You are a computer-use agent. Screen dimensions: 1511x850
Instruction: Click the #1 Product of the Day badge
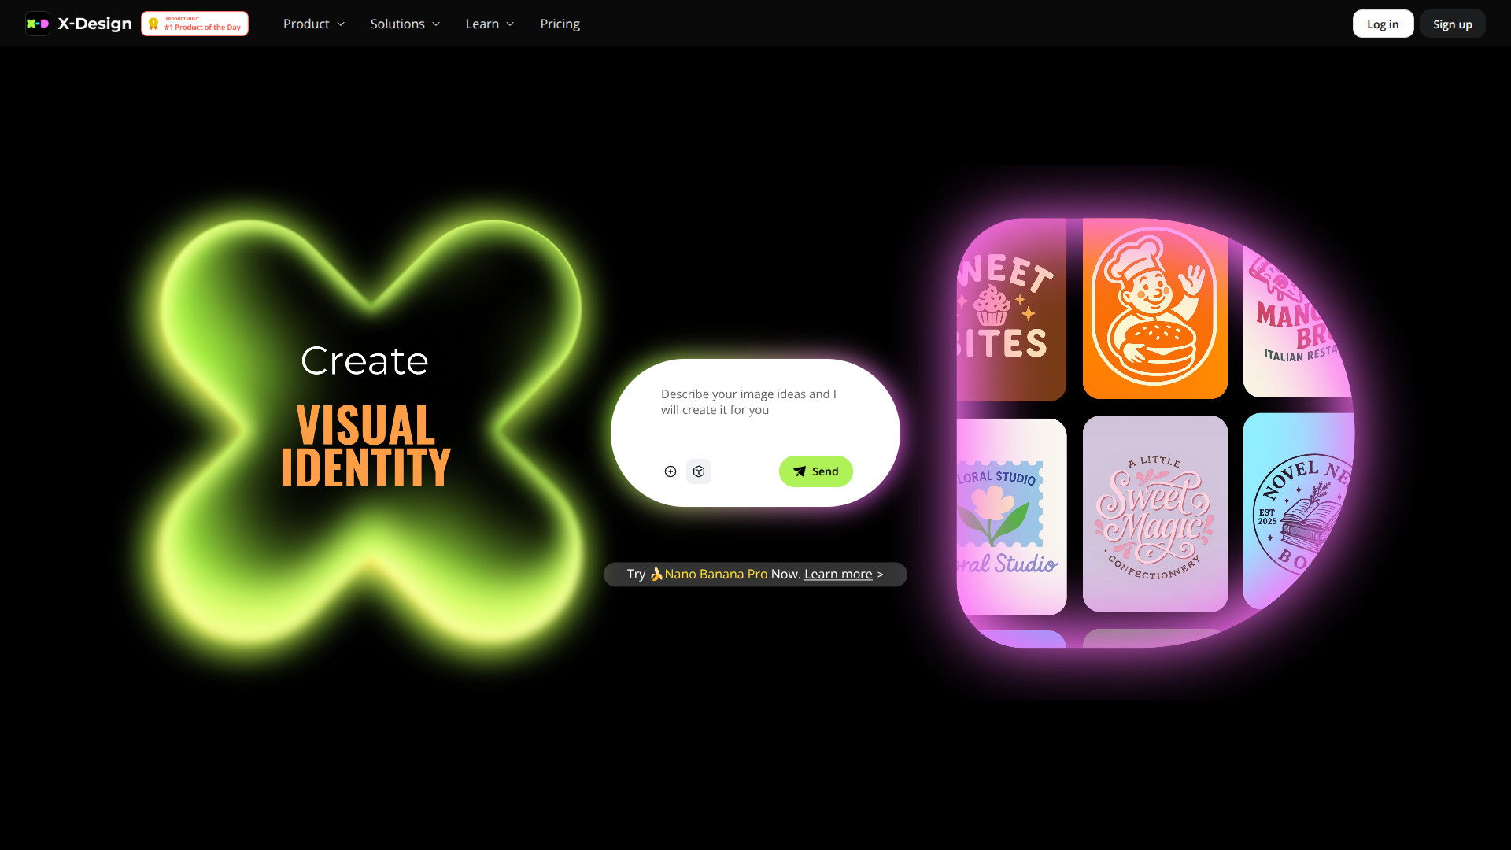[194, 24]
